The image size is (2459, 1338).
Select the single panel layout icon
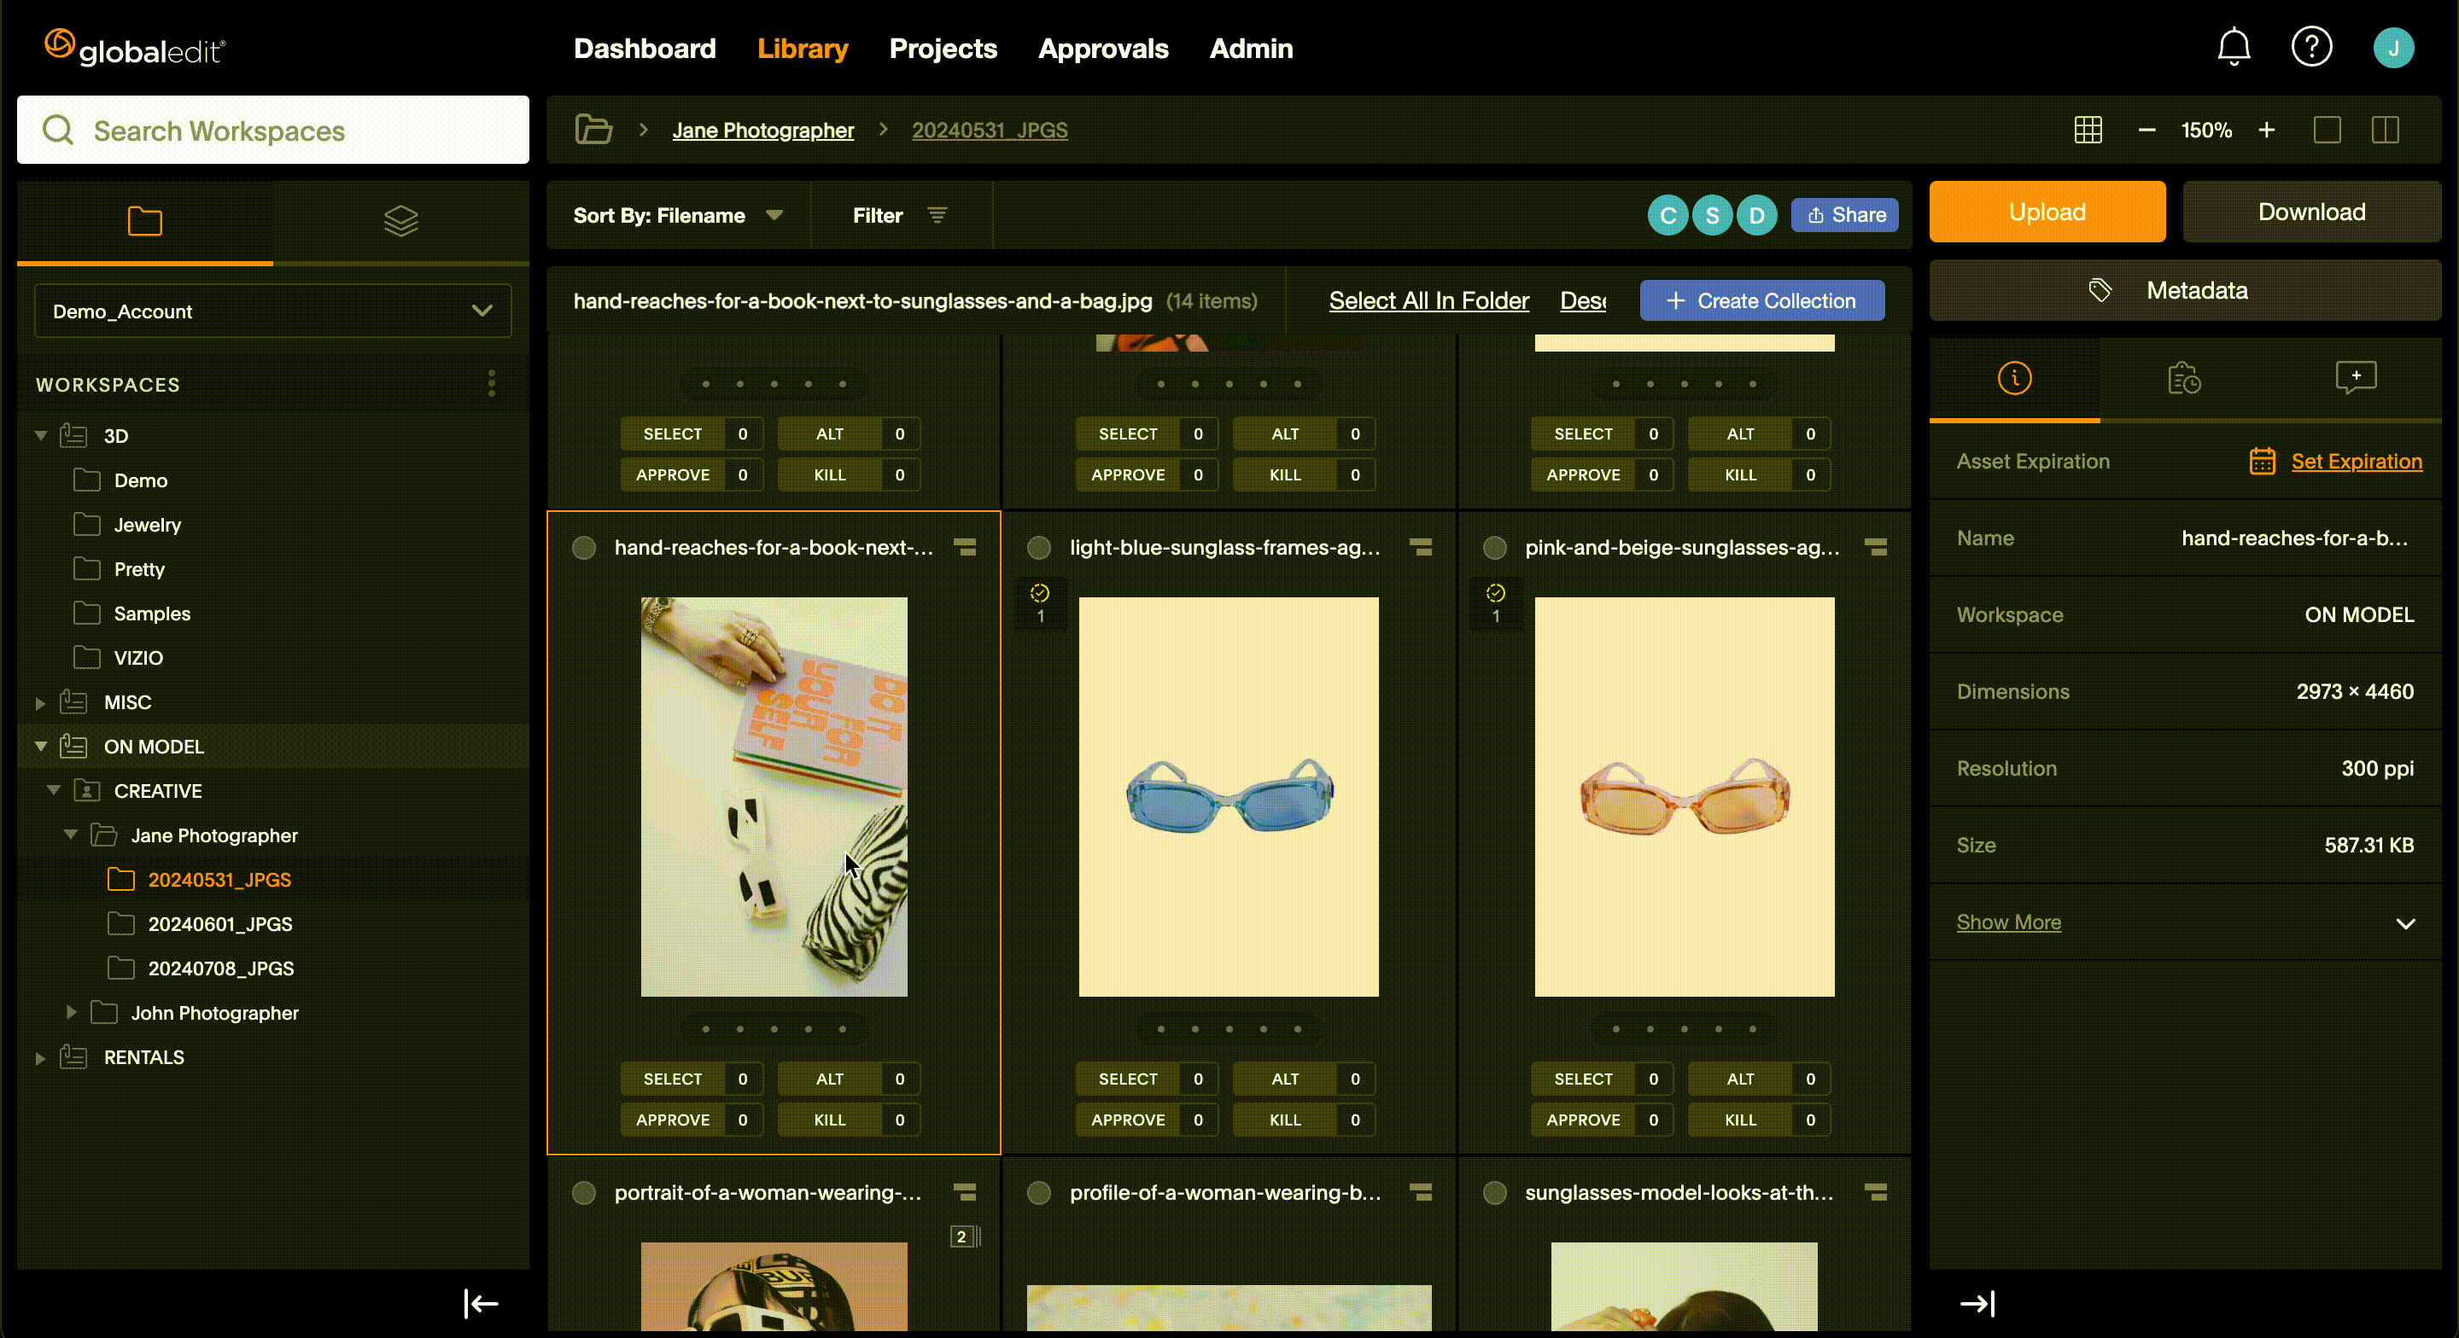click(x=2328, y=130)
